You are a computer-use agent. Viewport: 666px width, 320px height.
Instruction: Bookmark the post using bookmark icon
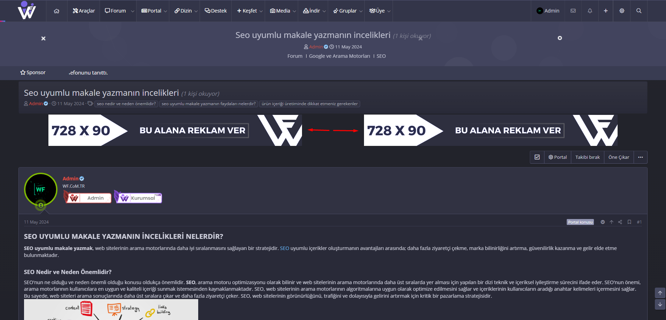coord(629,222)
